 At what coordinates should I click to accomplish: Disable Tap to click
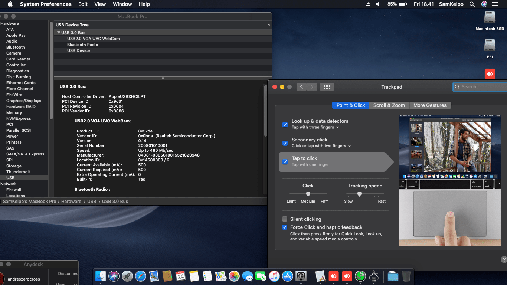click(285, 162)
